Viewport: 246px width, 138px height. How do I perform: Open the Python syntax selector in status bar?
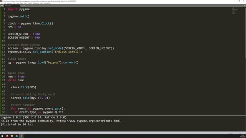pyautogui.click(x=240, y=133)
